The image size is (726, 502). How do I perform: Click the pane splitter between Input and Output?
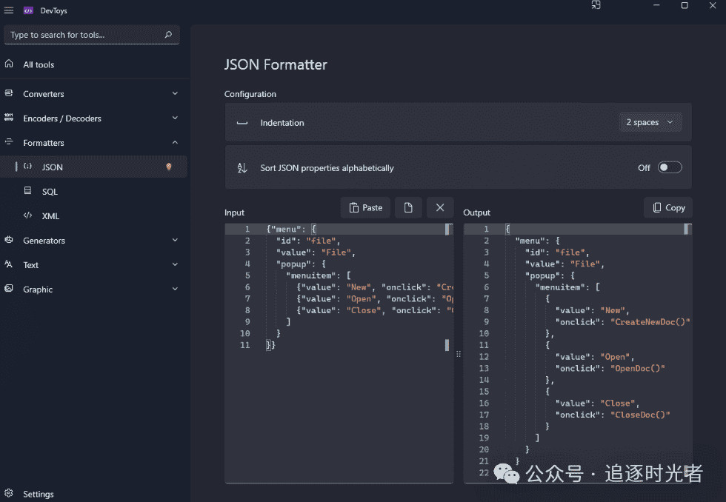[459, 354]
